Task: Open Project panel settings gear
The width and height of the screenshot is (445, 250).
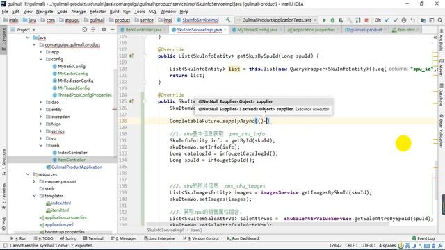Action: [104, 29]
